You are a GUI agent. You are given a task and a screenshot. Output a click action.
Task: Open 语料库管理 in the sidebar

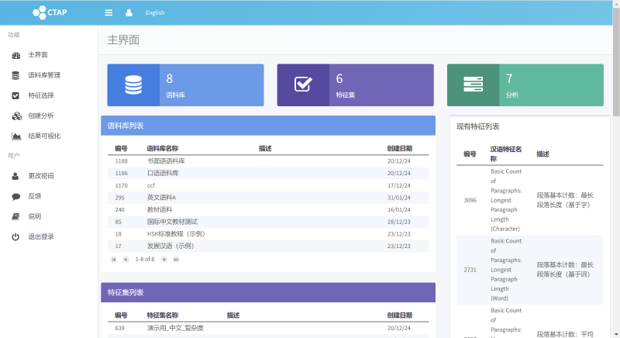pyautogui.click(x=44, y=75)
